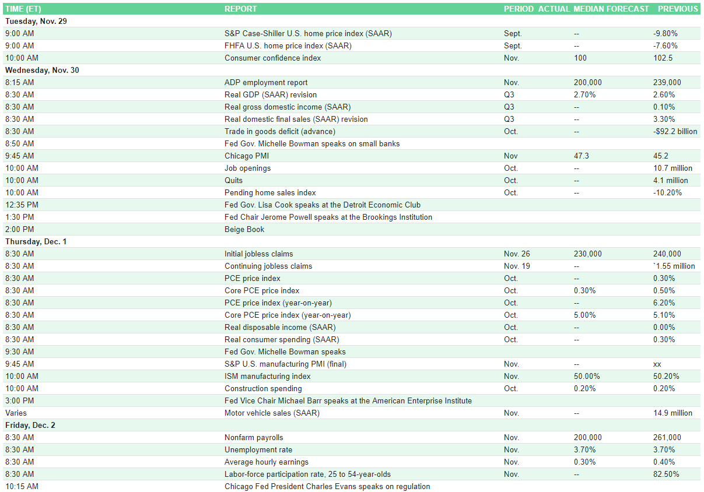Click the 12:35 PM time cell
The image size is (704, 492).
pyautogui.click(x=22, y=205)
